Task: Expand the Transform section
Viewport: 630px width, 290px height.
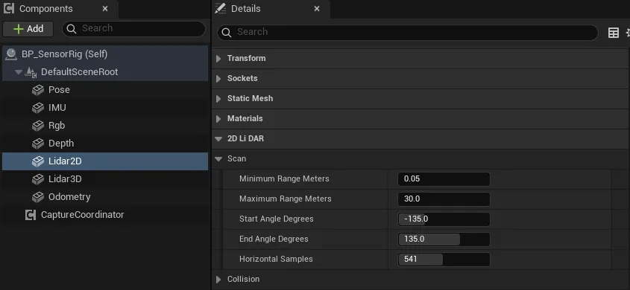Action: coord(218,59)
